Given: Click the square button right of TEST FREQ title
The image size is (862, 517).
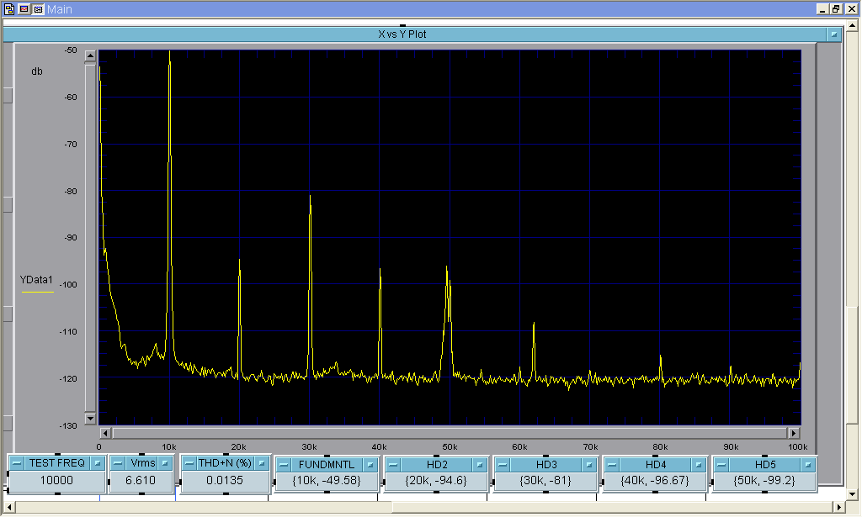Looking at the screenshot, I should tap(98, 463).
